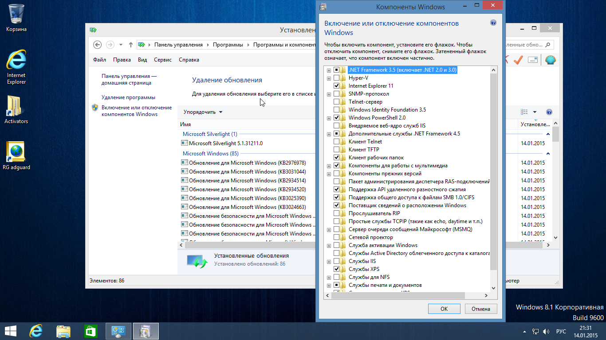Click the features list horizontal scrollbar
This screenshot has width=606, height=340.
coord(398,295)
